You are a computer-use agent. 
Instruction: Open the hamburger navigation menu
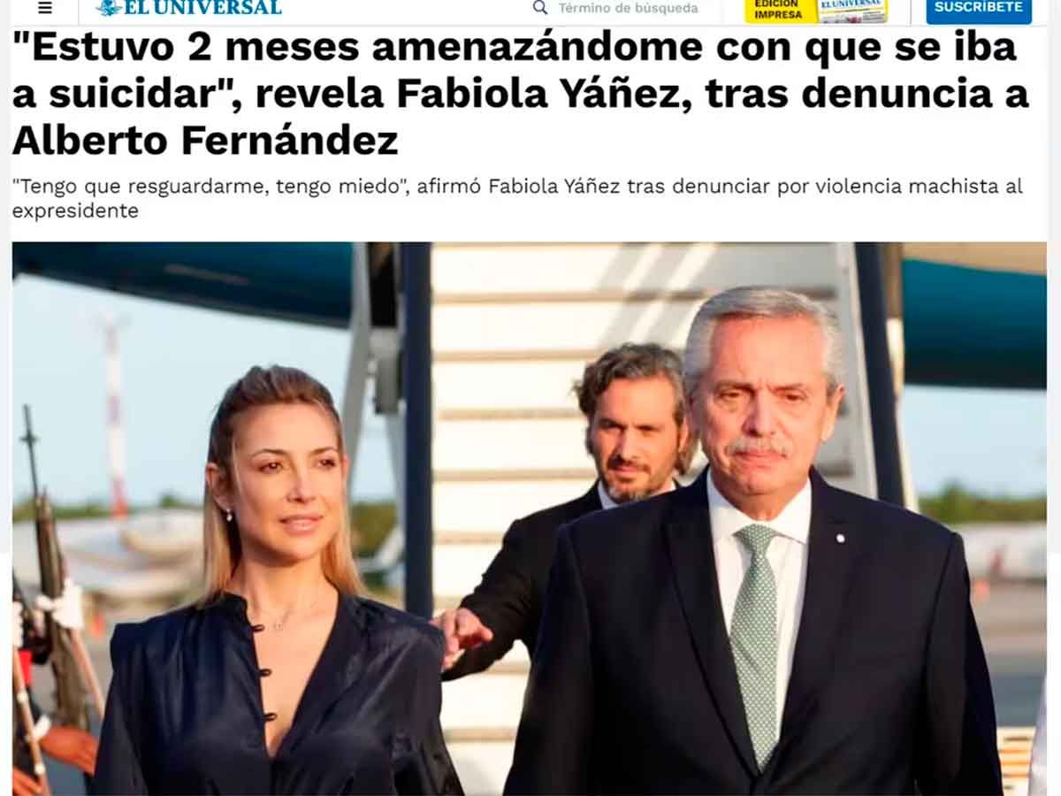click(45, 8)
